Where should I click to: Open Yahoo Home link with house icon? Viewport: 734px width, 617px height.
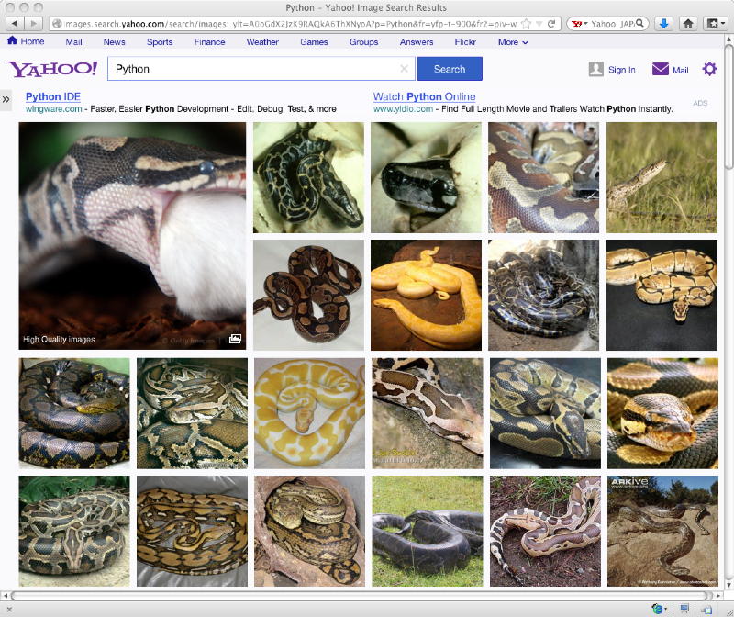tap(26, 41)
